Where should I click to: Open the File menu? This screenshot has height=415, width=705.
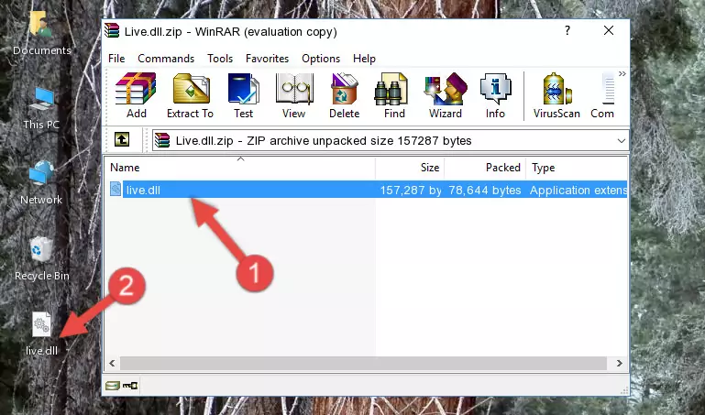(x=116, y=59)
